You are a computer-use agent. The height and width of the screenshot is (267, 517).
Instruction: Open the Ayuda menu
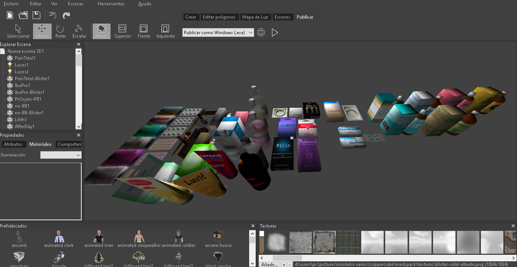[144, 4]
